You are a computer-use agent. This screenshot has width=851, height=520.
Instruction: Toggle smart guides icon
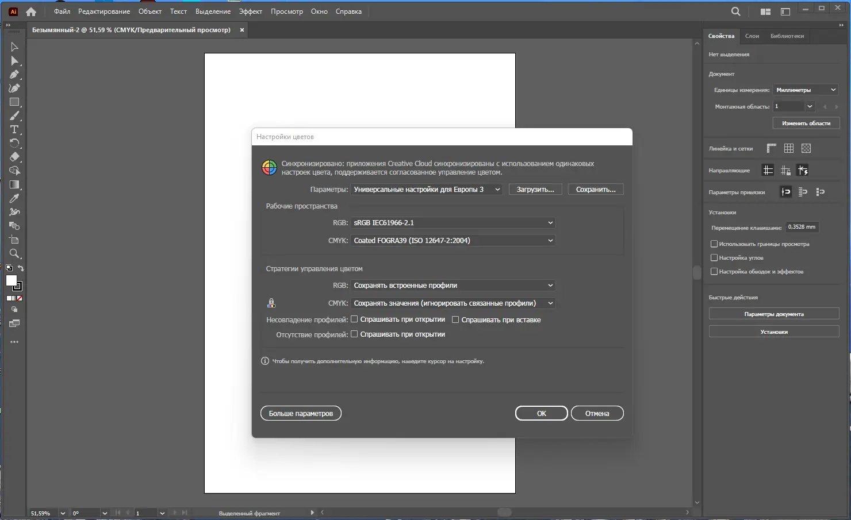click(803, 170)
